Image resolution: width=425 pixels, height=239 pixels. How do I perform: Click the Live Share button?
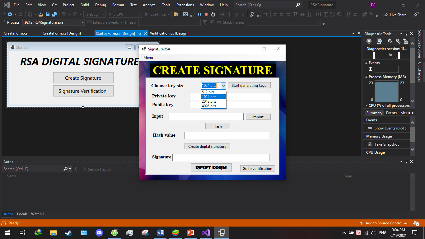tap(395, 15)
